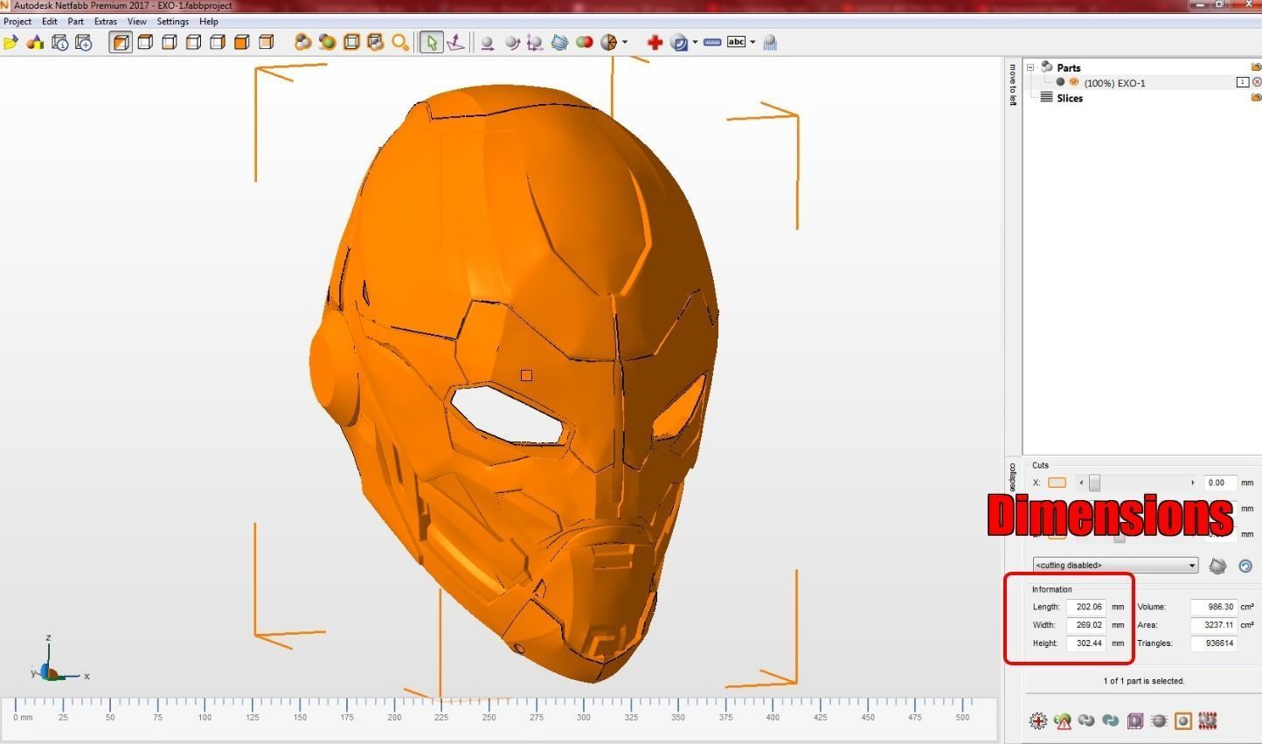
Task: Click the support structure icon
Action: tap(770, 42)
